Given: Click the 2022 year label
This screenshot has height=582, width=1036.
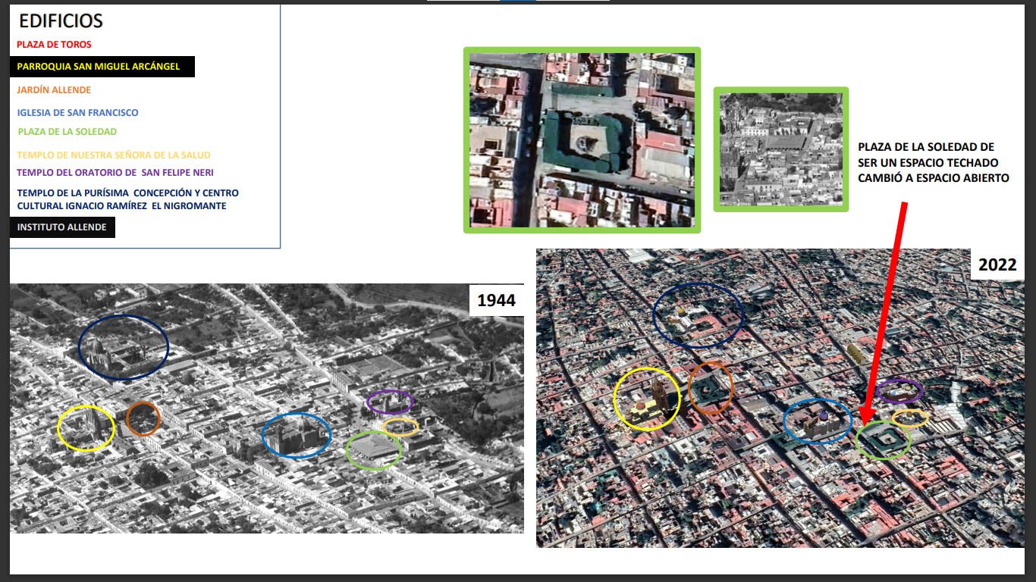Looking at the screenshot, I should [x=997, y=265].
